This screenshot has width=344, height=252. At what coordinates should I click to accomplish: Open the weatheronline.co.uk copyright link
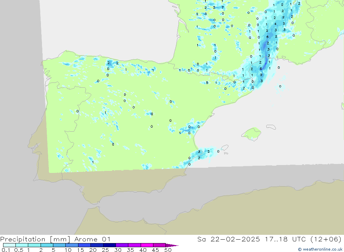(x=320, y=249)
